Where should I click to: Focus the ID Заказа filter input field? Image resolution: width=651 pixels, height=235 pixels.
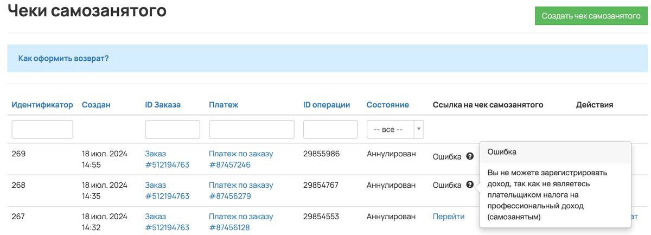coord(173,130)
